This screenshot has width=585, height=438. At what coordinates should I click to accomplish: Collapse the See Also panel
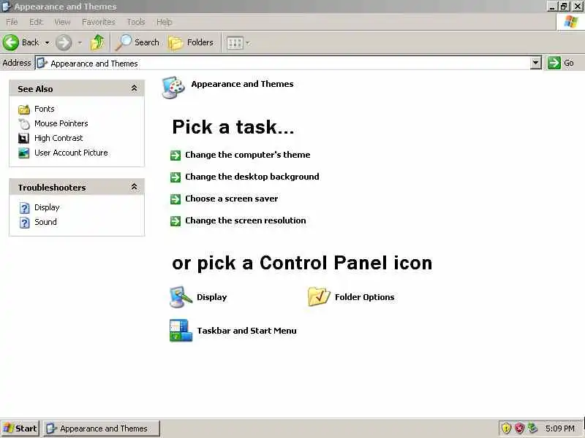[134, 88]
